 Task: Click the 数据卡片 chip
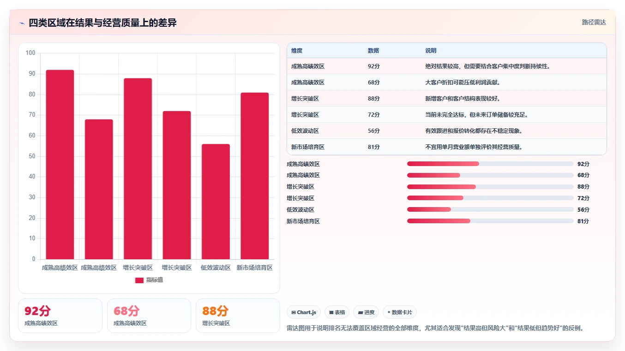click(x=400, y=312)
